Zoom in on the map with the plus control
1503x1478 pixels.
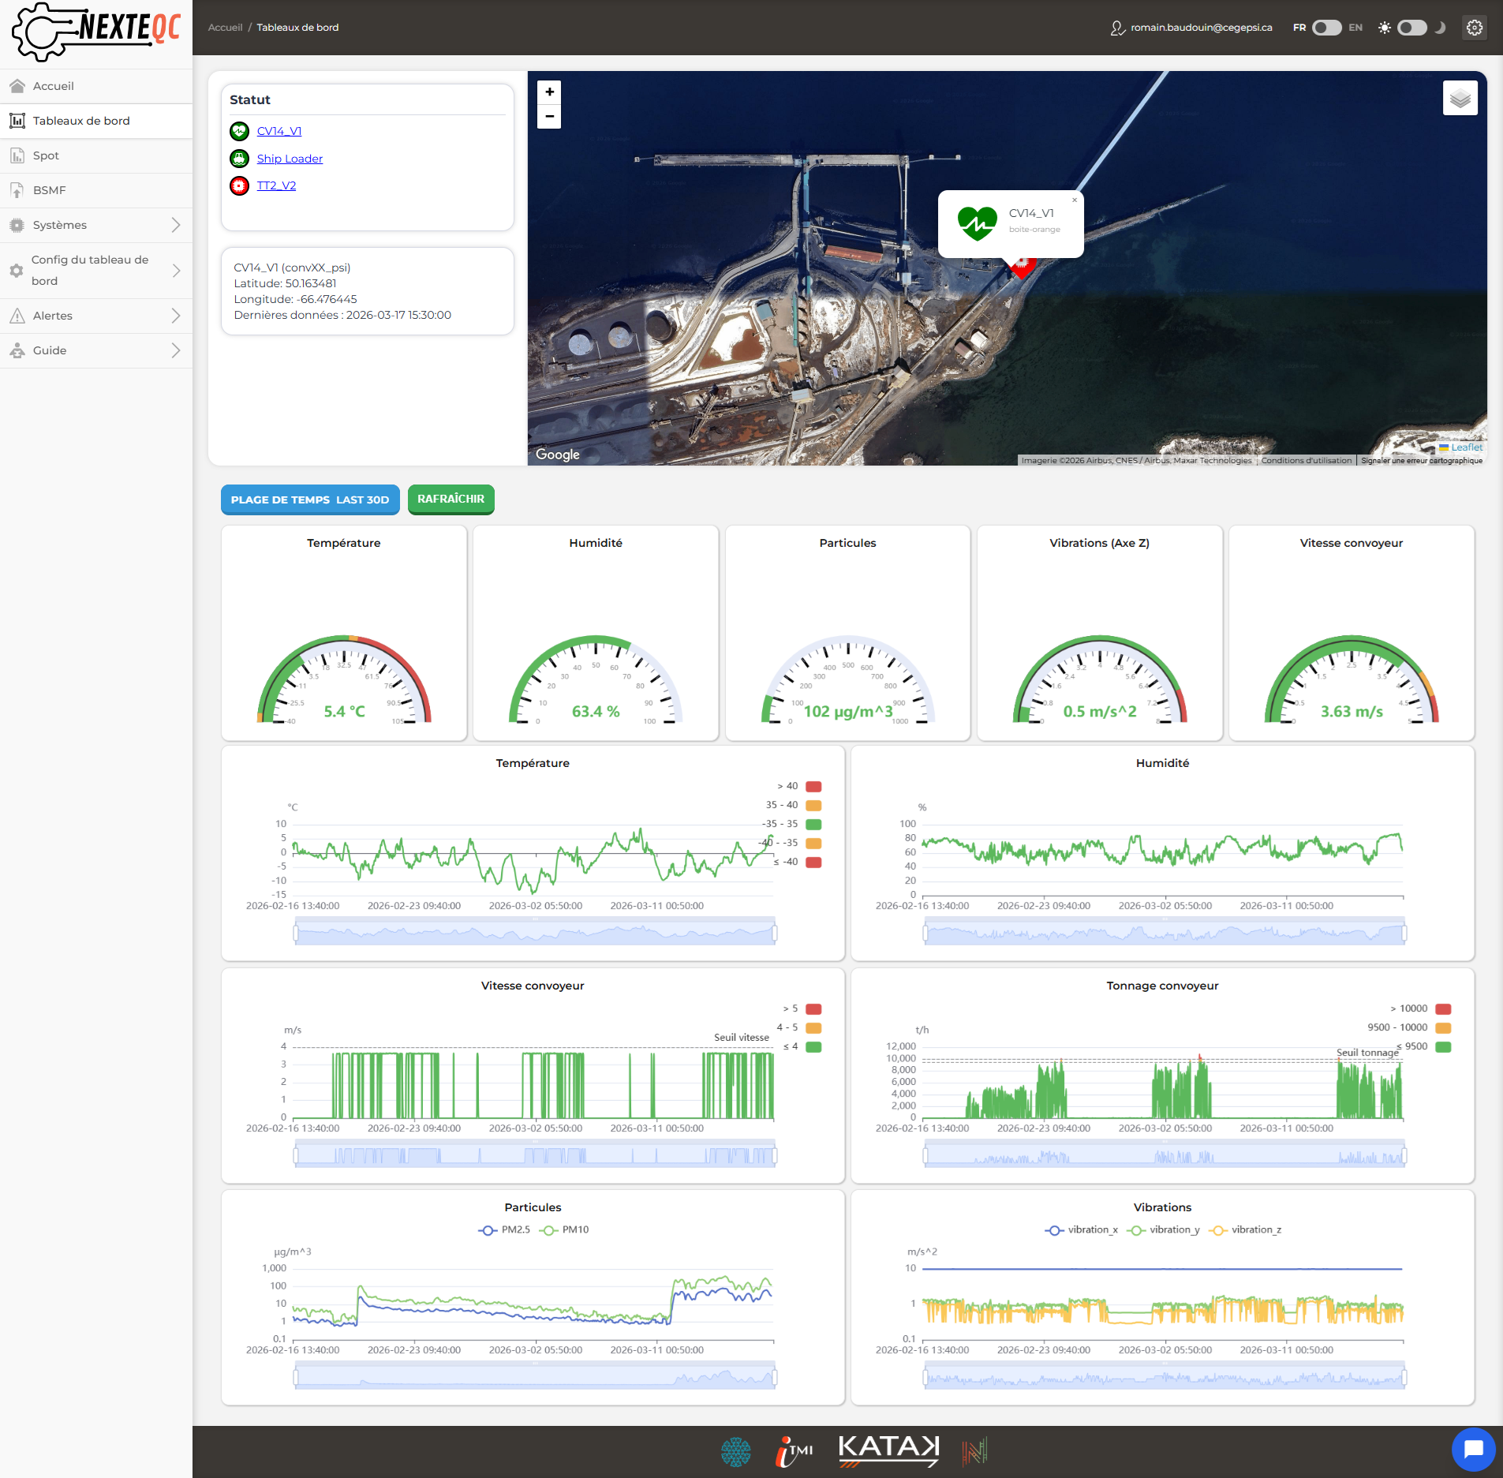[x=548, y=92]
